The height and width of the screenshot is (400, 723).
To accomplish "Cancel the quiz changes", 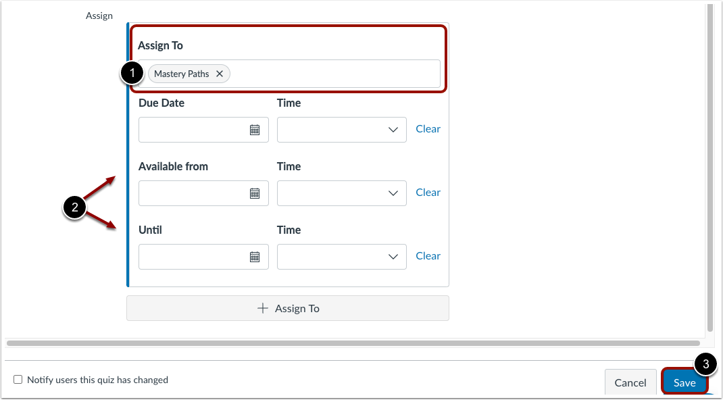I will point(630,382).
